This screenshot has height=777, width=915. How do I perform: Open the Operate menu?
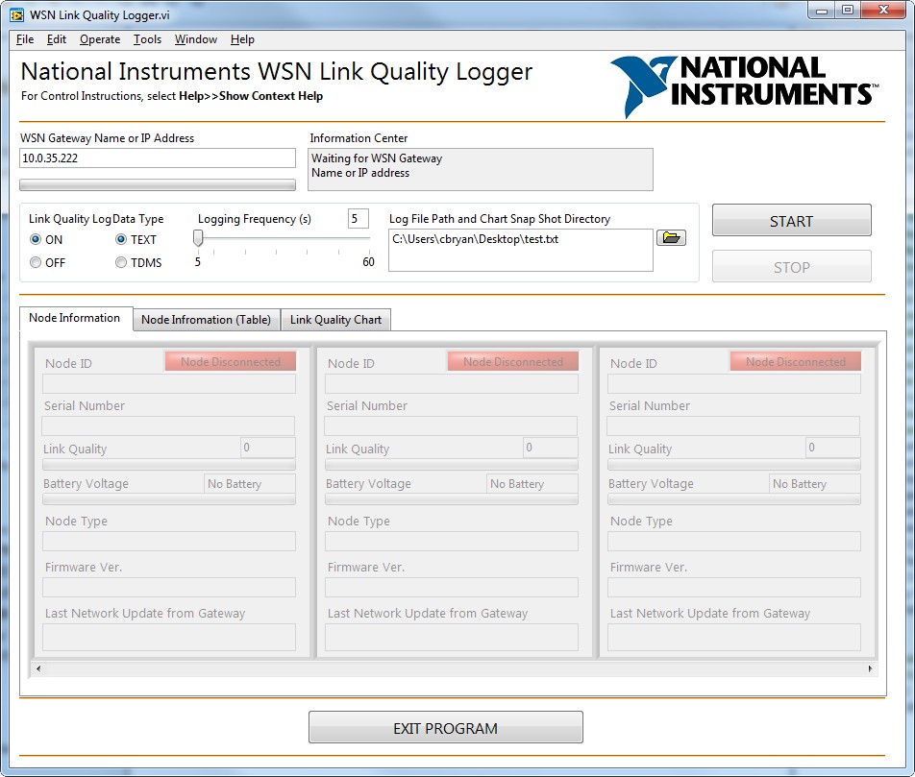coord(100,39)
